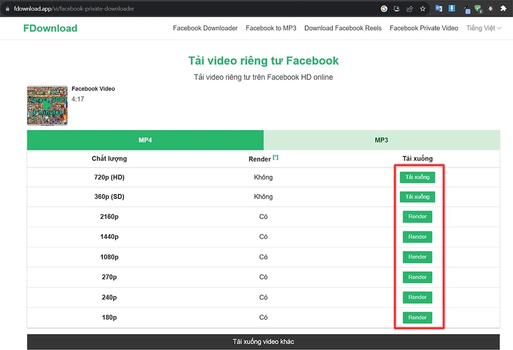Screen dimensions: 513x350
Task: Open the Download Facebook Reels page
Action: [x=343, y=28]
